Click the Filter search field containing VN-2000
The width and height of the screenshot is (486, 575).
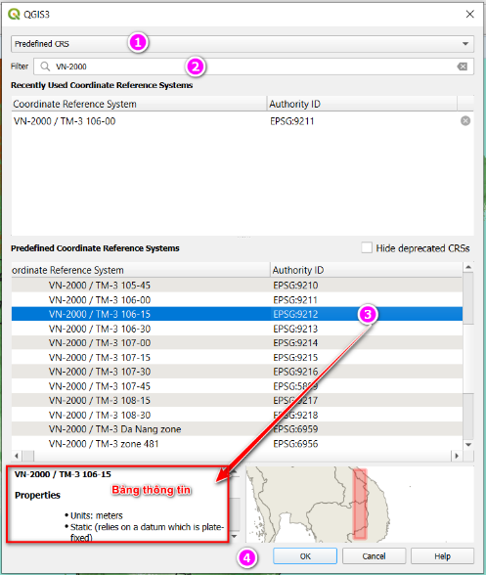tap(253, 66)
